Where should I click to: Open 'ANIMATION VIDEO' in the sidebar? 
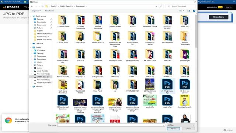[43, 34]
